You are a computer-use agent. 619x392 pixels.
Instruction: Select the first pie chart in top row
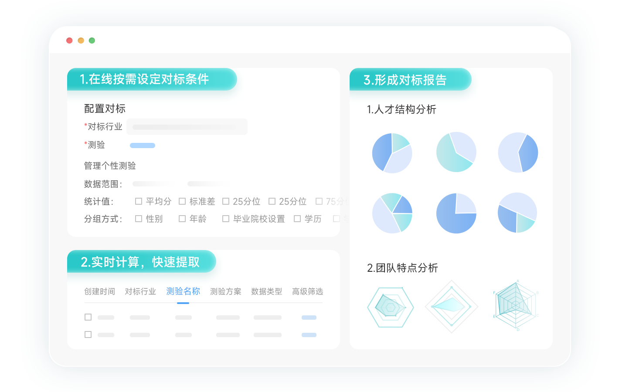click(392, 153)
